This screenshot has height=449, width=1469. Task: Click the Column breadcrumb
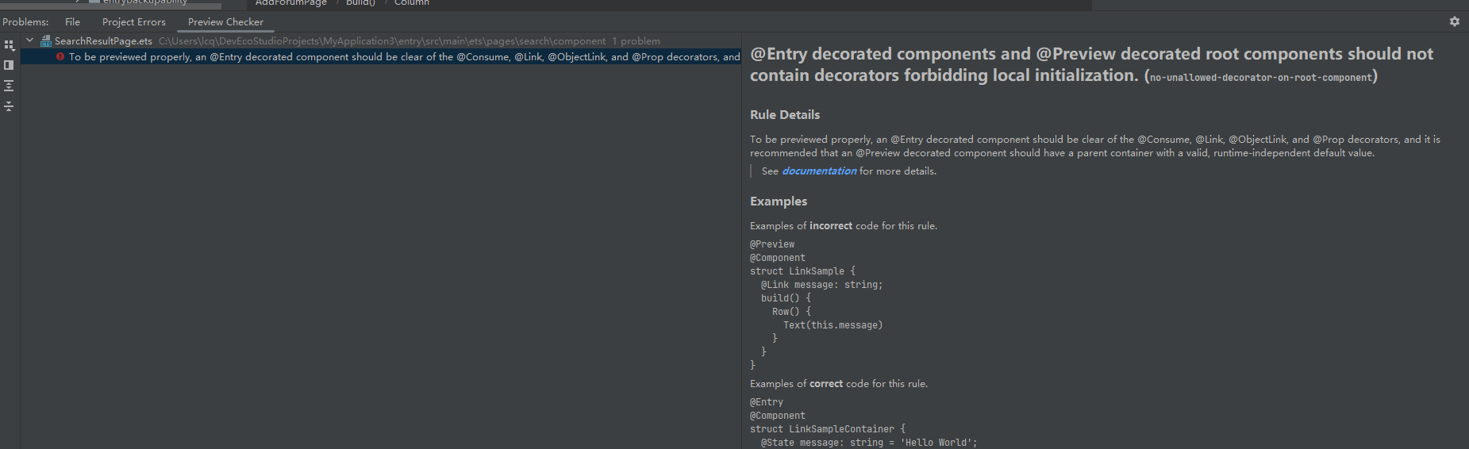[412, 3]
